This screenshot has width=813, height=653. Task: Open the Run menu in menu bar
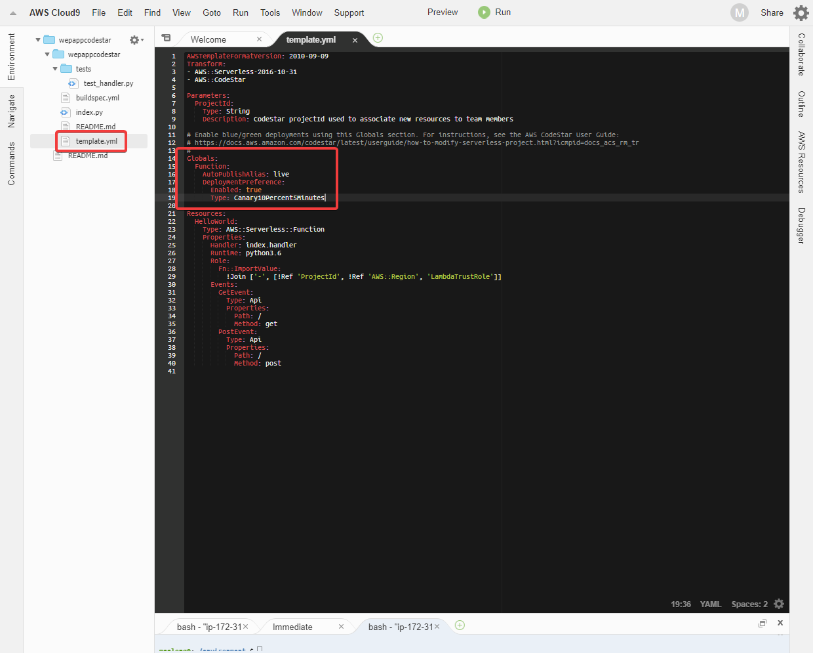point(241,12)
